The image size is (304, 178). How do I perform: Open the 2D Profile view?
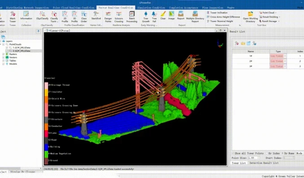pos(65,17)
